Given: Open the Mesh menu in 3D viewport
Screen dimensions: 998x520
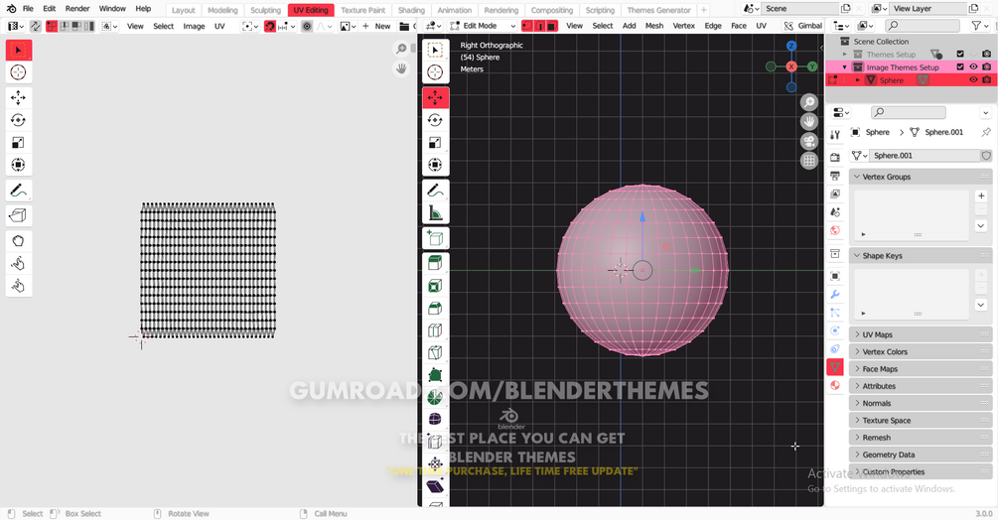Looking at the screenshot, I should pyautogui.click(x=654, y=26).
